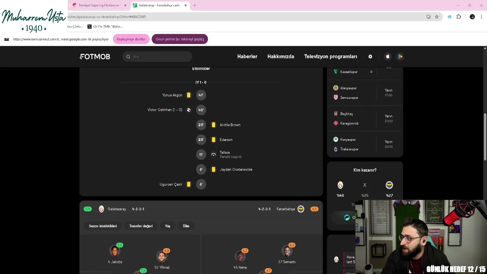Image resolution: width=487 pixels, height=274 pixels.
Task: Click the Jayden Oosterwolde name
Action: point(236,169)
